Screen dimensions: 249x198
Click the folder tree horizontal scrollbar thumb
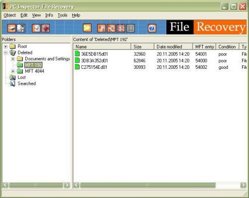point(36,185)
